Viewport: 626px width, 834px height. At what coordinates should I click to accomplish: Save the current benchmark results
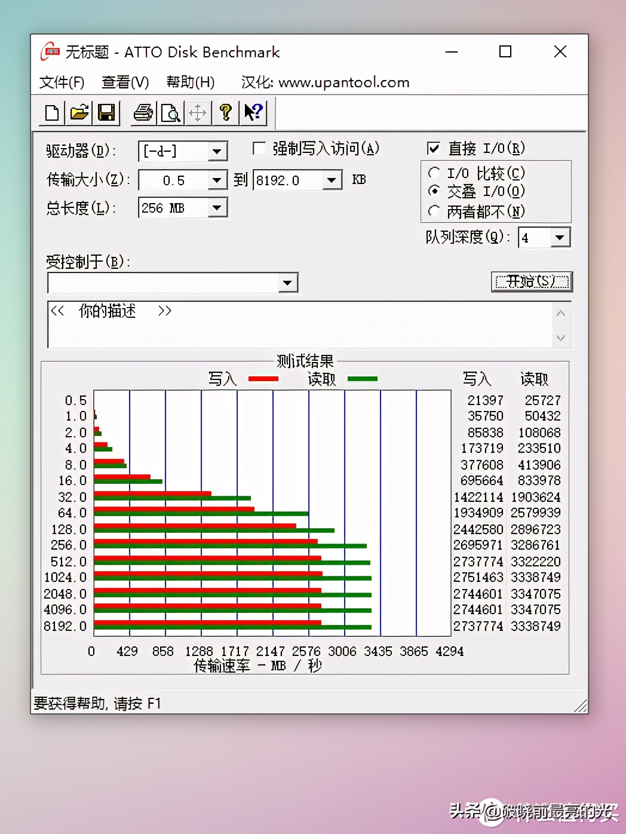tap(107, 112)
